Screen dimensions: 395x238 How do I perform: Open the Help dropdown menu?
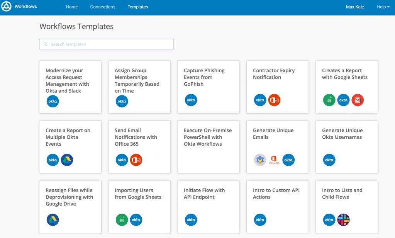pos(383,7)
